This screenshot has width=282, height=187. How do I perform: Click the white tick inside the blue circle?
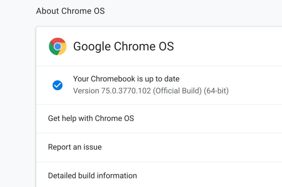click(x=58, y=85)
